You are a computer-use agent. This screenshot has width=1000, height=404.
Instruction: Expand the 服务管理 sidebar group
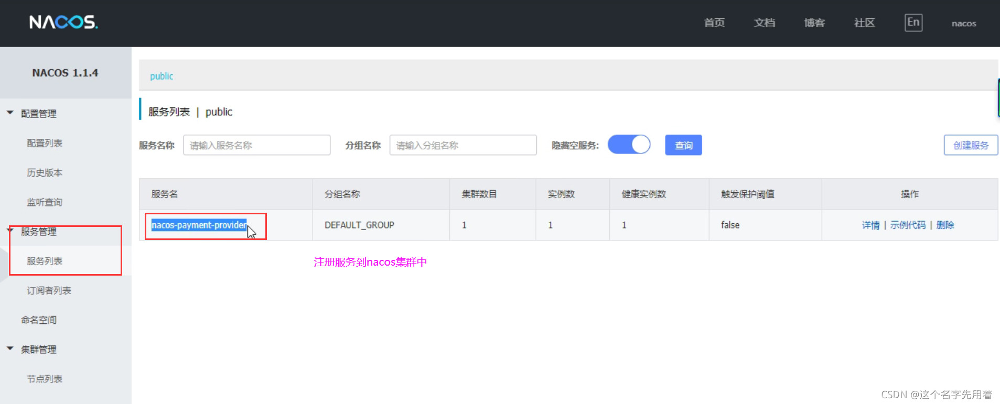point(38,232)
